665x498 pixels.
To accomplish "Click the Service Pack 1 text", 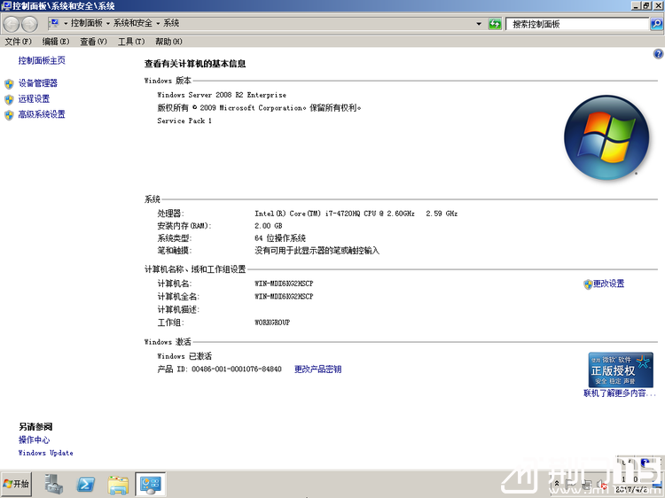I will coord(184,121).
